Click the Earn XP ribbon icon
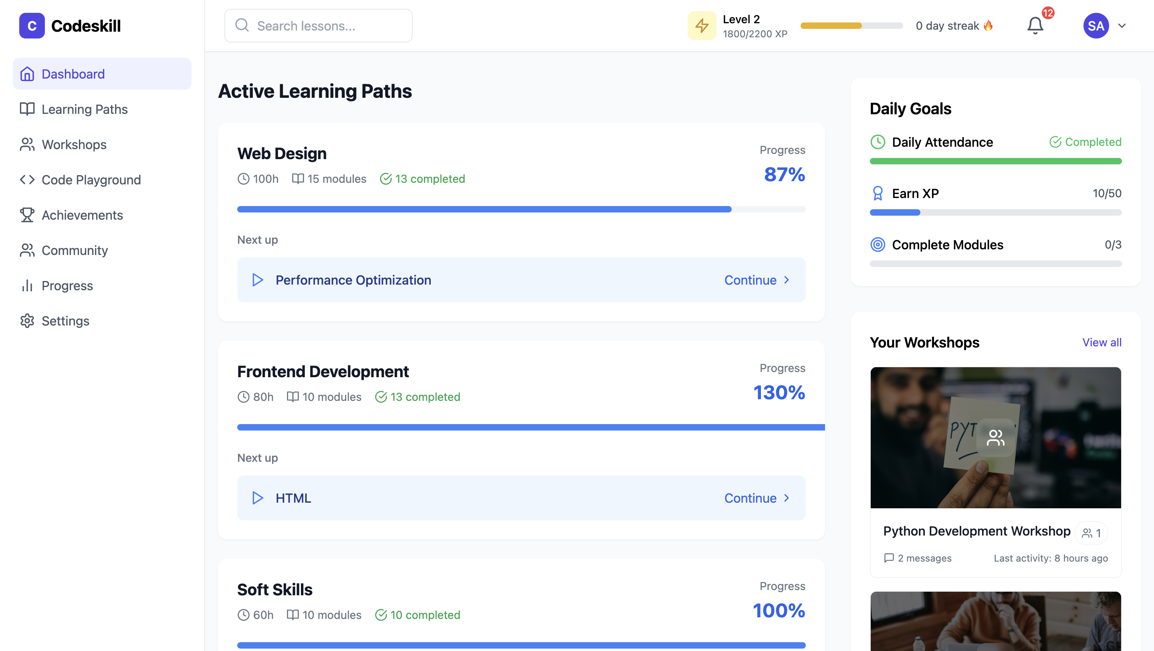Image resolution: width=1154 pixels, height=651 pixels. [x=878, y=194]
